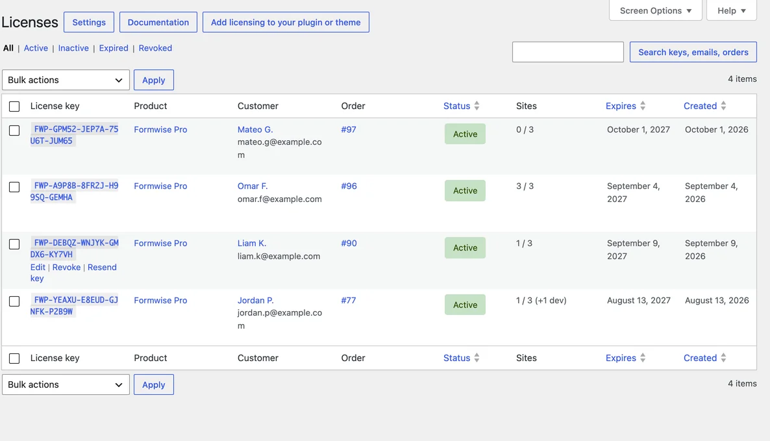
Task: Check the FWP-GPM52 license row checkbox
Action: point(14,131)
